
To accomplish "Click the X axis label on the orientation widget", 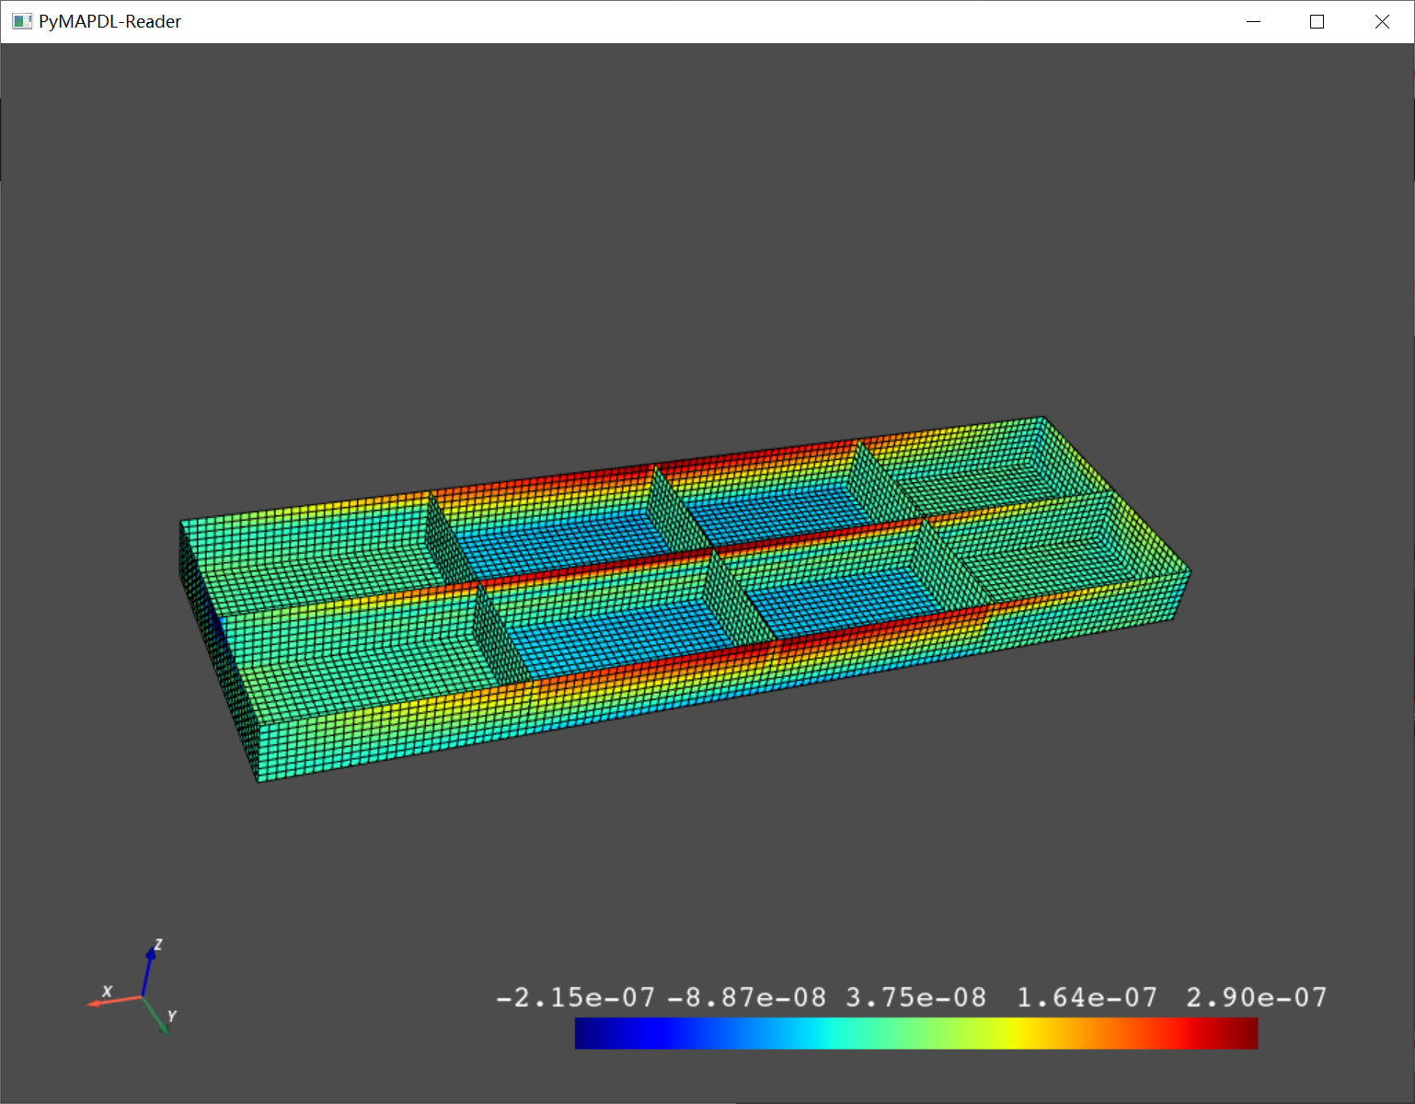I will click(108, 991).
